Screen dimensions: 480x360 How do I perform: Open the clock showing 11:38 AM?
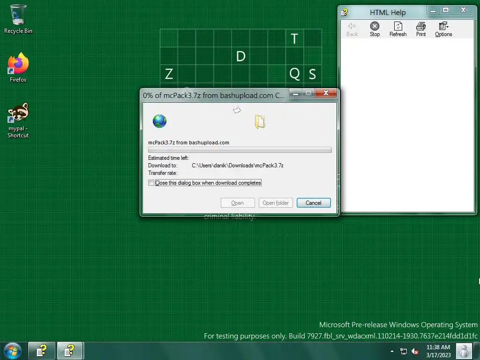point(438,351)
